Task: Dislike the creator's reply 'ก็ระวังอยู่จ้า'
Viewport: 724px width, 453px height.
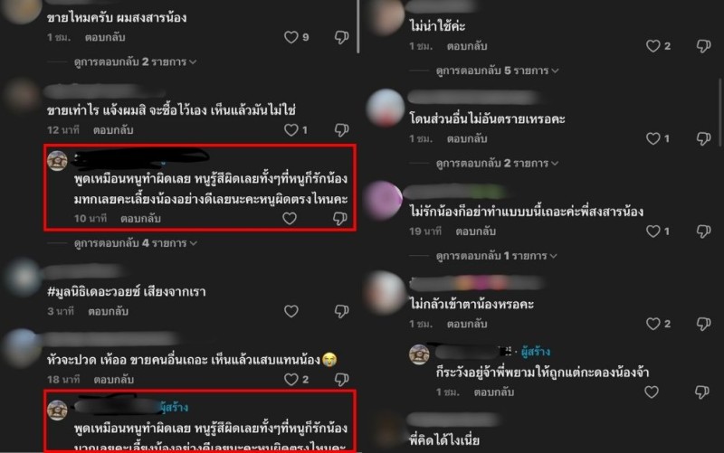Action: (x=702, y=392)
